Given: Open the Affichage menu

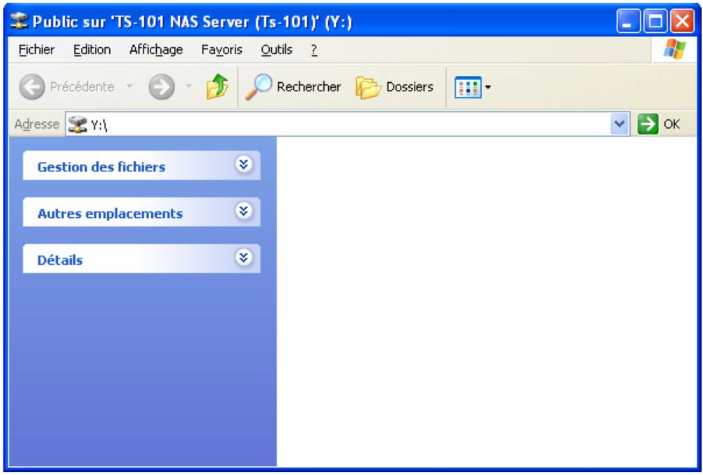Looking at the screenshot, I should (x=156, y=49).
